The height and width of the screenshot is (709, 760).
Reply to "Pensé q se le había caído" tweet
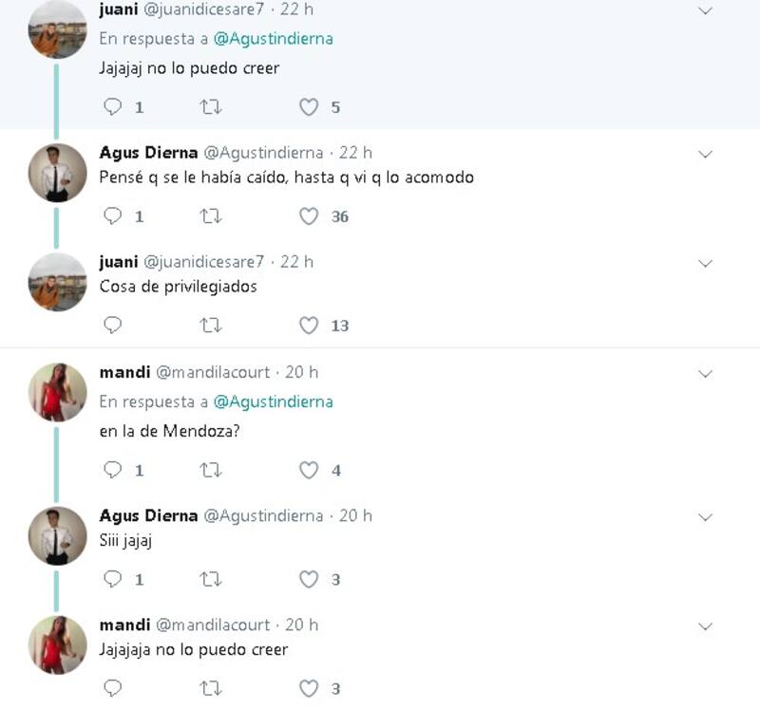coord(113,216)
